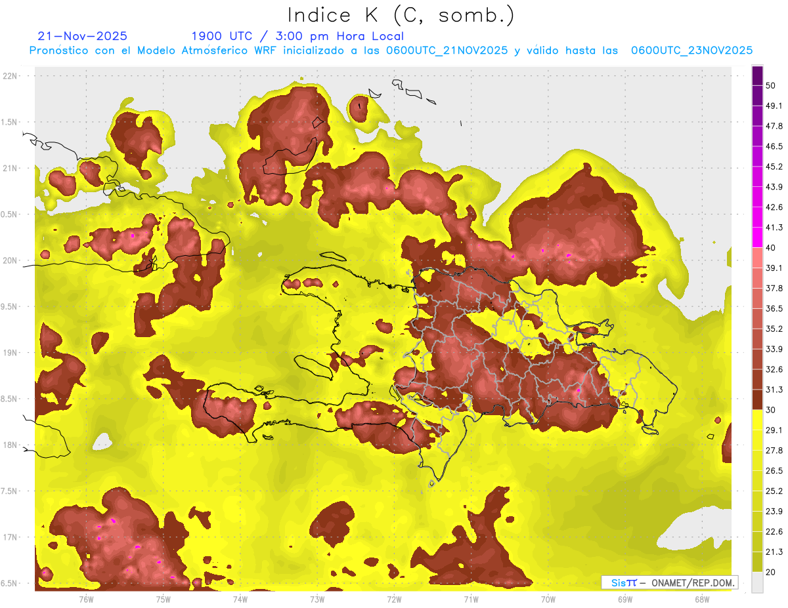Click the '20N' latitude label

click(x=10, y=260)
